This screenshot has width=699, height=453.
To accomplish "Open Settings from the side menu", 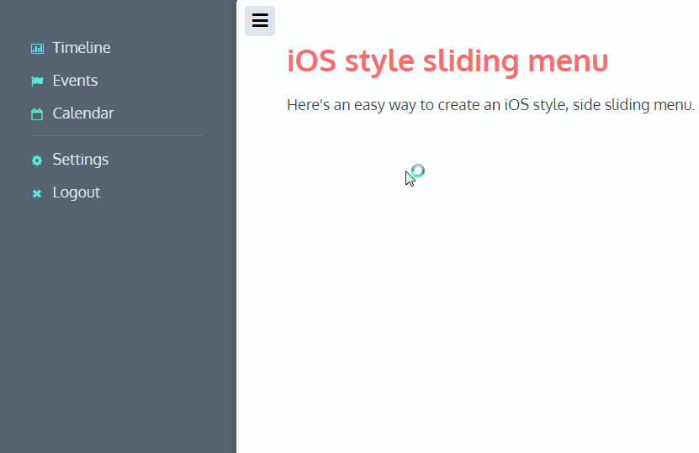I will pos(80,160).
